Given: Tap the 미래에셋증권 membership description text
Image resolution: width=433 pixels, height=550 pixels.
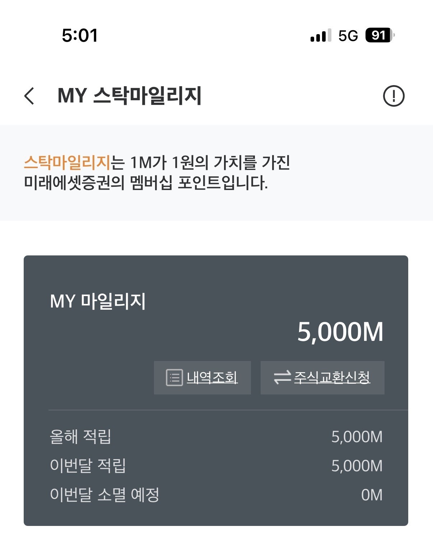Looking at the screenshot, I should (146, 183).
